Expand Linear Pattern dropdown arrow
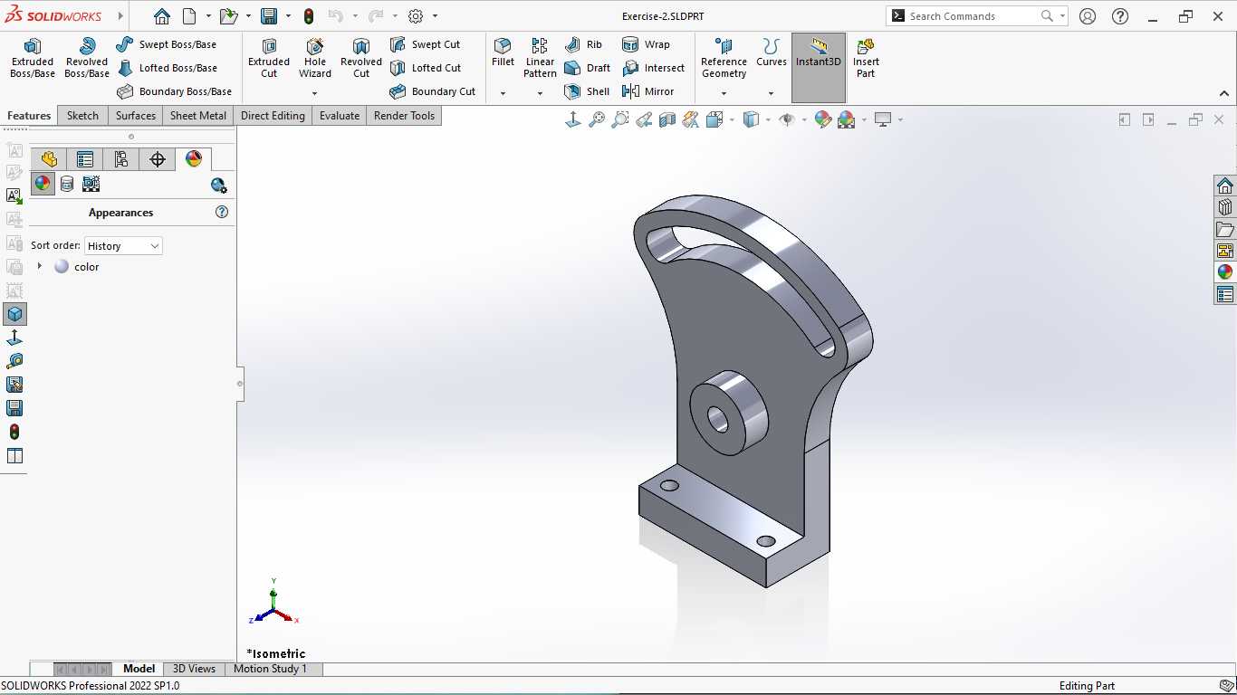The height and width of the screenshot is (695, 1237). 540,92
